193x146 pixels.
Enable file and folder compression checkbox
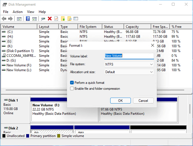click(72, 89)
